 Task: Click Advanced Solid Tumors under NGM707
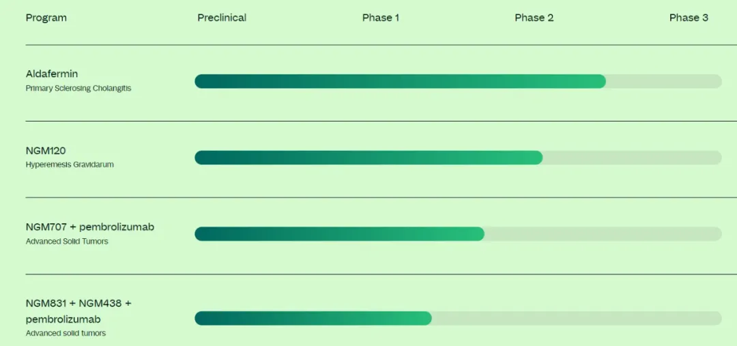click(67, 242)
